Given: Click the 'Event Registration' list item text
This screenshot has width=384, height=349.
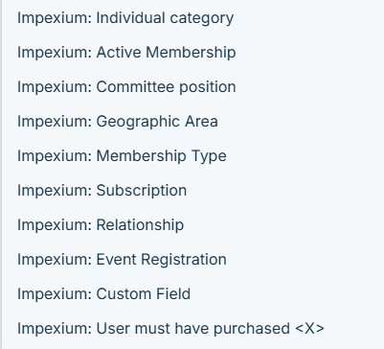Looking at the screenshot, I should pos(162,260).
